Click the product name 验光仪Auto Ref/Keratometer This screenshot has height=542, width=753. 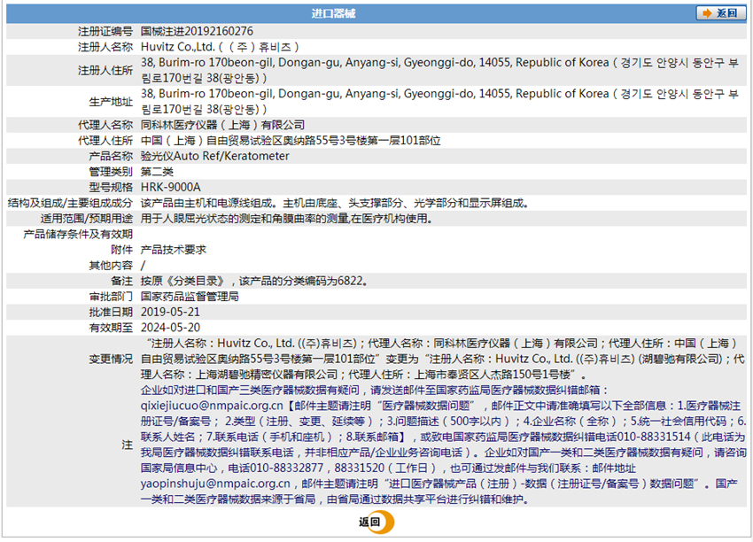pos(214,156)
